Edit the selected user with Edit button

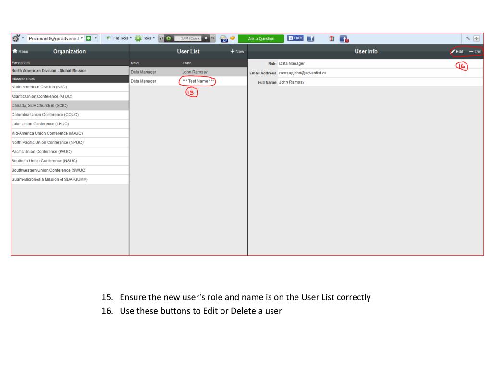tap(457, 51)
